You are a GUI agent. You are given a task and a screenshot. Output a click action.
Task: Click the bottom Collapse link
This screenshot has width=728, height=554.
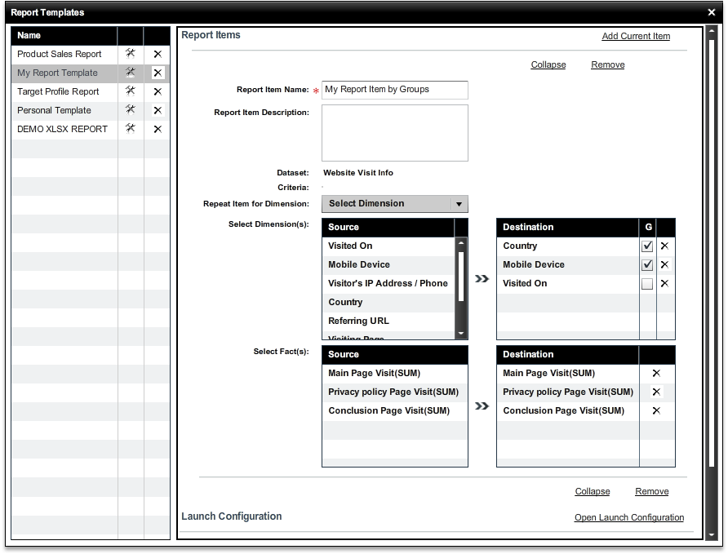tap(592, 491)
